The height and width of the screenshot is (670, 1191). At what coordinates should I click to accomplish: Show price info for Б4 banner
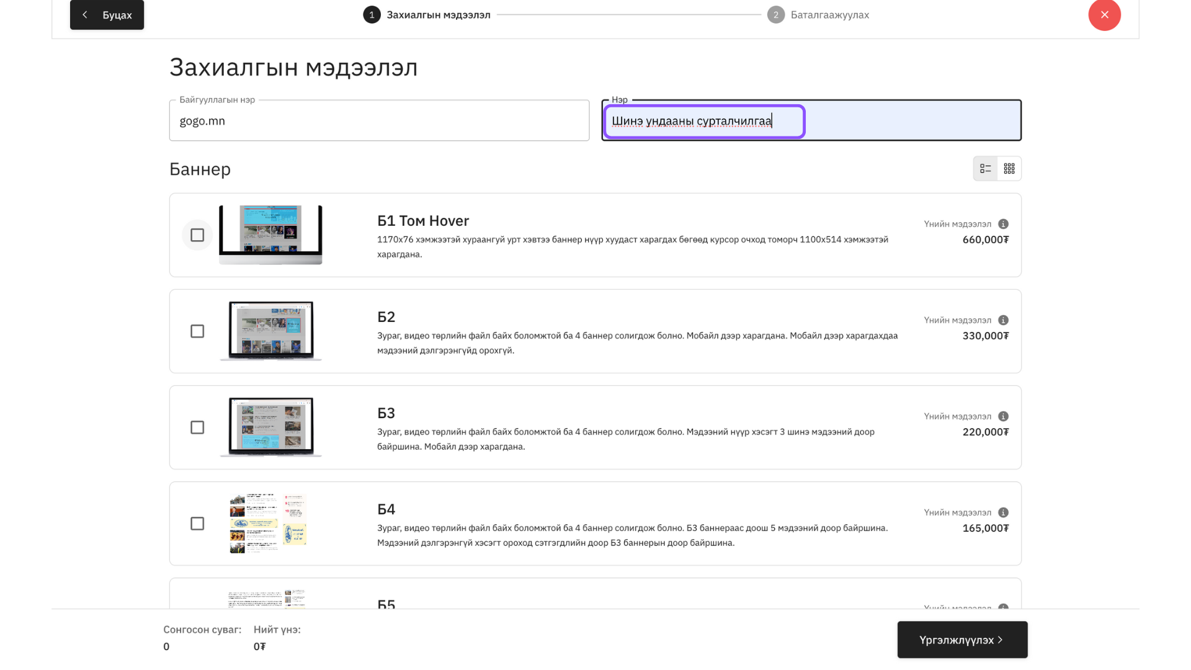pyautogui.click(x=1003, y=512)
